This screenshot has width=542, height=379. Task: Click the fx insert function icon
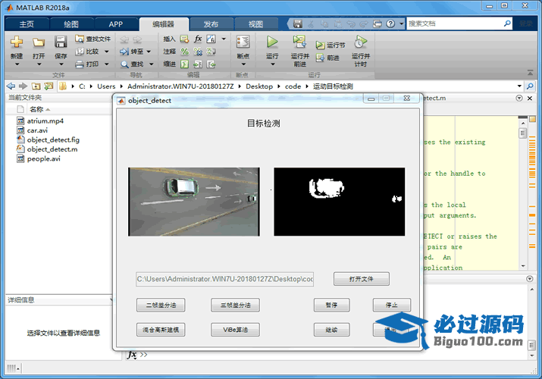coord(198,39)
